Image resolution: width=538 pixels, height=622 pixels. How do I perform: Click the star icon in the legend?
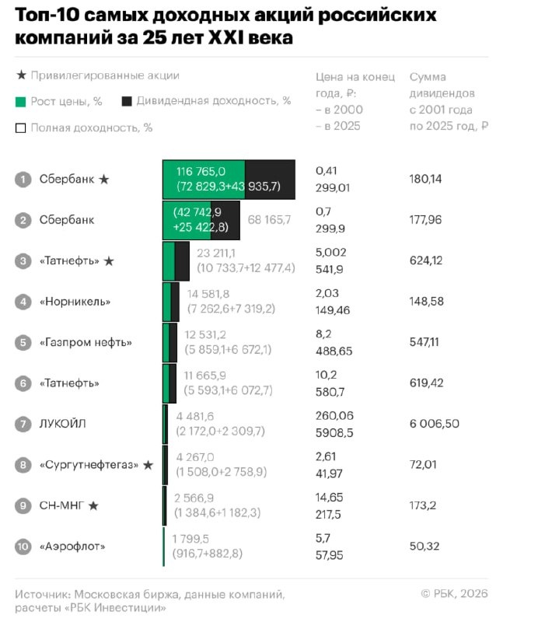click(20, 75)
